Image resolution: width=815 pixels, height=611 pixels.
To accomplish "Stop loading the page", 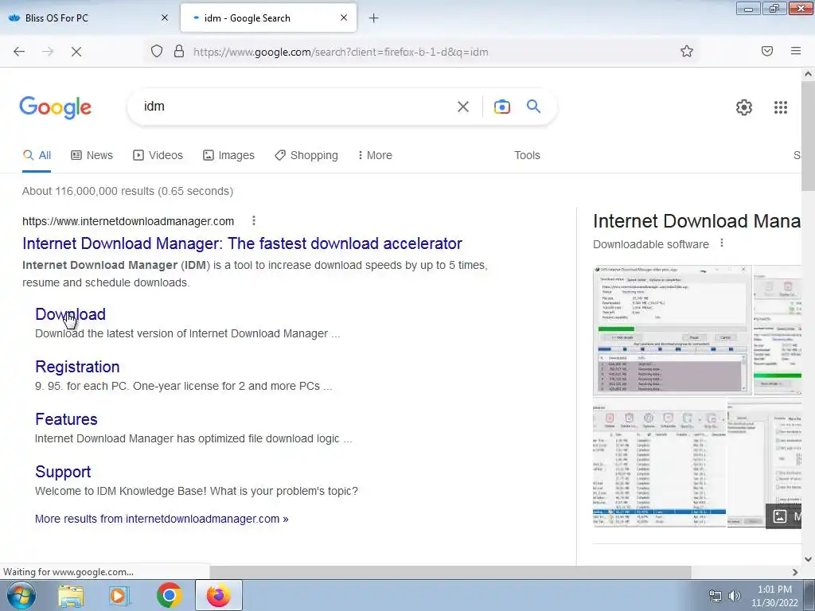I will [76, 52].
